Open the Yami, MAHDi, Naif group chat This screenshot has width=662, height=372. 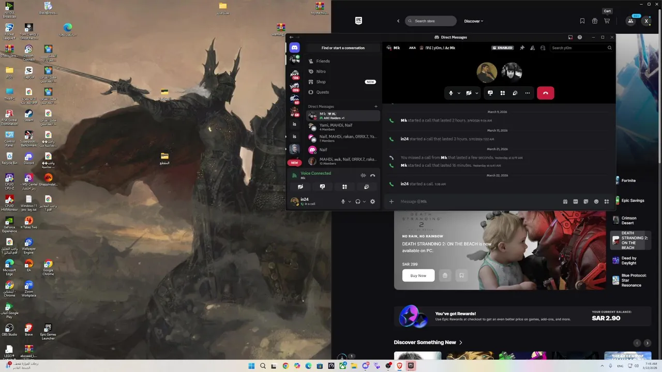pos(343,127)
